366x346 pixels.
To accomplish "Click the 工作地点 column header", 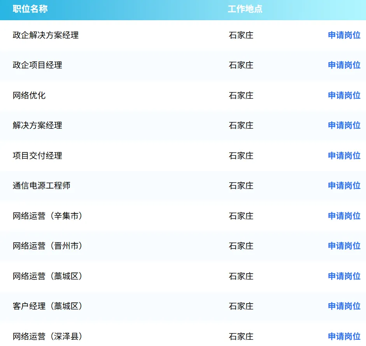I will click(245, 9).
